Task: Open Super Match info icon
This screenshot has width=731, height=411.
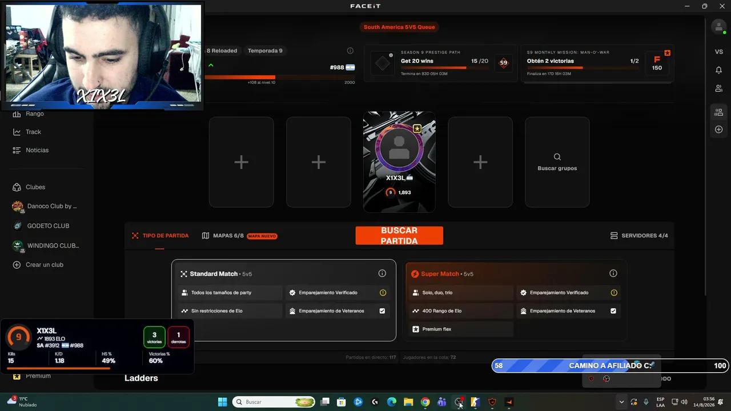Action: (613, 273)
